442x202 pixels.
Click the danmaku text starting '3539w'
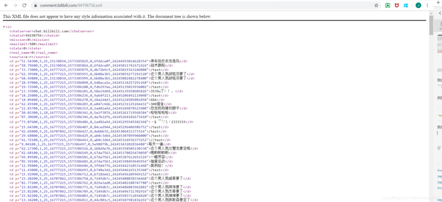point(162,91)
